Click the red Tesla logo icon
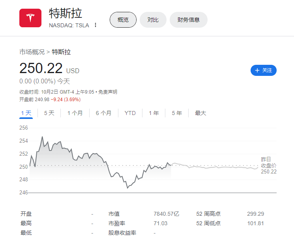This screenshot has height=243, width=294. (x=30, y=18)
